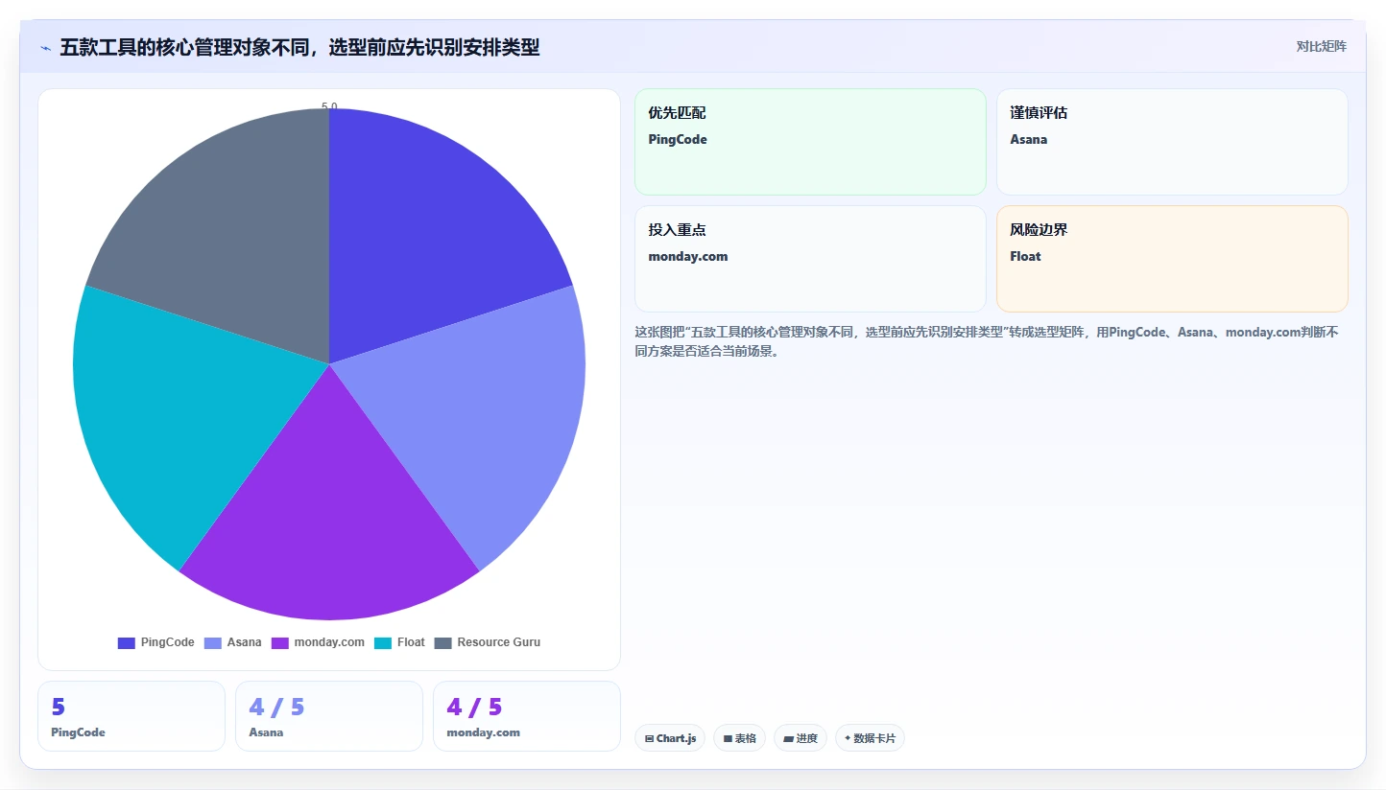Click the PingCode score card showing 5
Viewport: 1386px width, 790px height.
(x=131, y=716)
